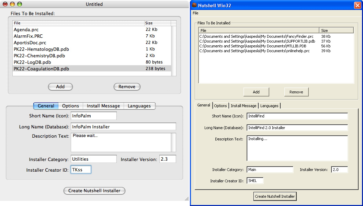Switch to Options tab in Win32 window
The image size is (363, 206).
point(220,106)
